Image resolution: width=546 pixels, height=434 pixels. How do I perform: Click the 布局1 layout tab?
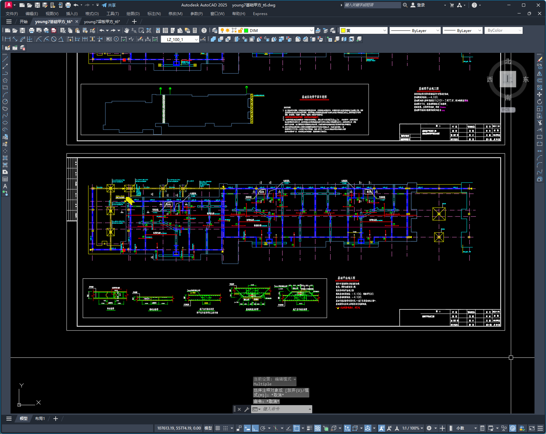tap(40, 419)
